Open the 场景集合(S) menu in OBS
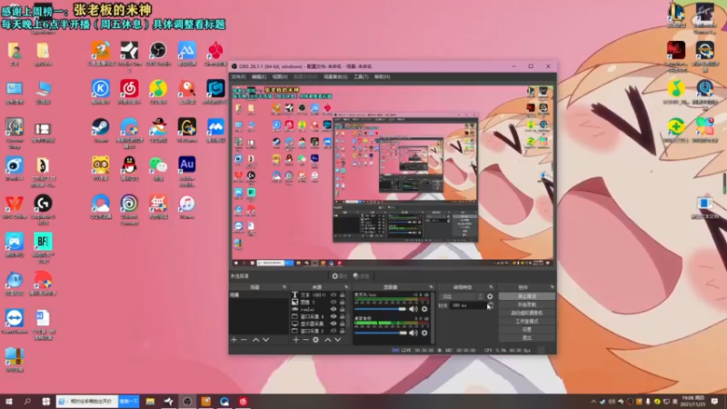The height and width of the screenshot is (409, 727). coord(335,76)
